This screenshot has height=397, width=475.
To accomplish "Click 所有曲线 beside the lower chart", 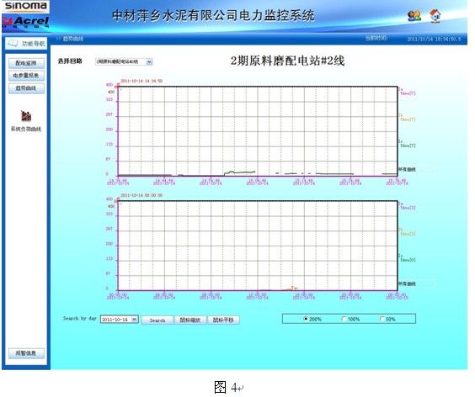I will pyautogui.click(x=407, y=283).
